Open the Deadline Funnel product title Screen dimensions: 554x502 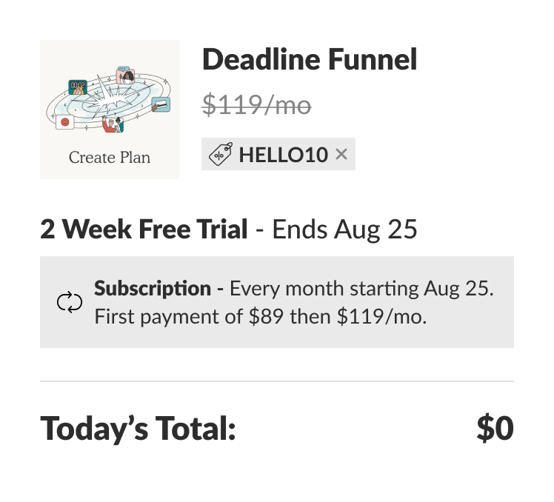pos(310,59)
